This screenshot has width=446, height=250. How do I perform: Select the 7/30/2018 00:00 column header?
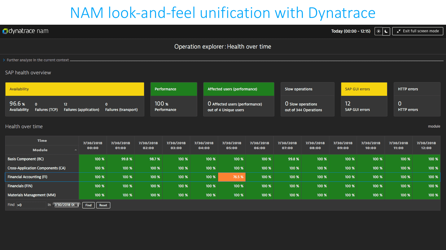[93, 145]
